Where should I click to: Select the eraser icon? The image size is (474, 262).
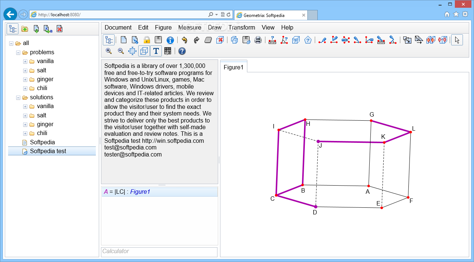click(208, 40)
